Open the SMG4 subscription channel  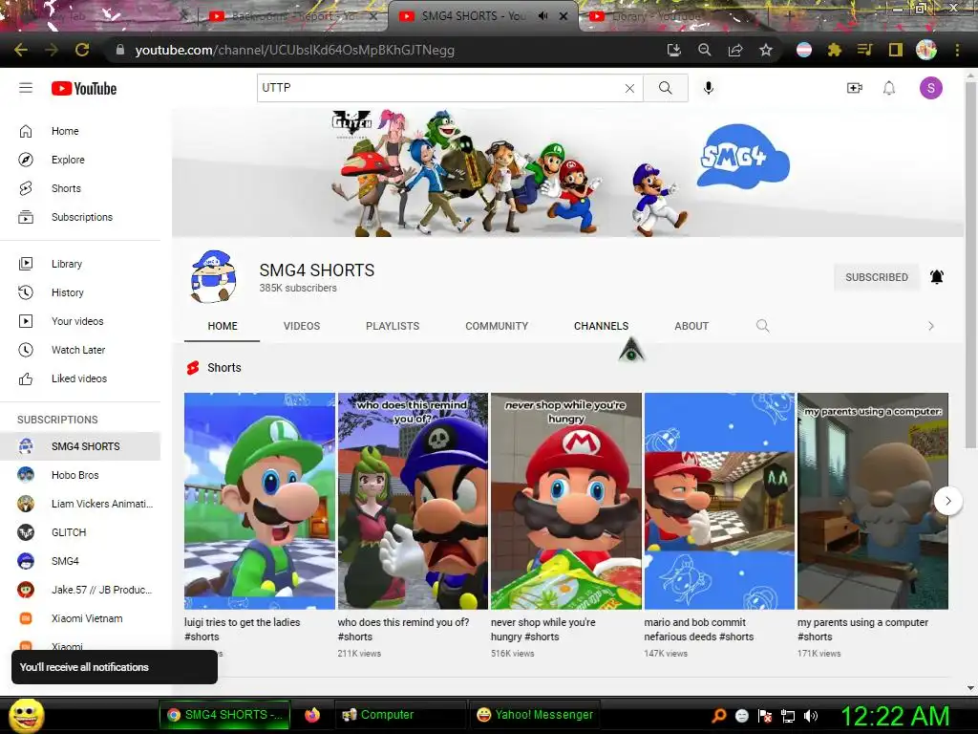[x=80, y=561]
